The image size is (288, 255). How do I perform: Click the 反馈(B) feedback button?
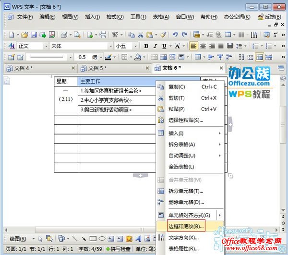tap(269, 17)
